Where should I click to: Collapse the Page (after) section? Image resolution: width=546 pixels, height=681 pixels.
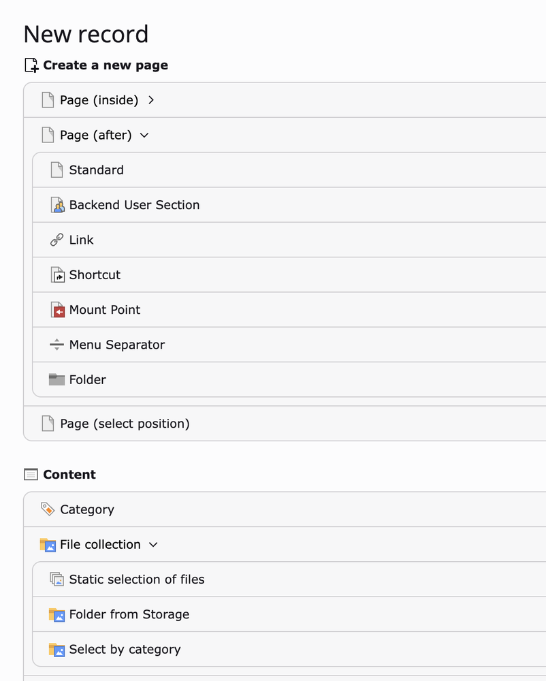tap(144, 136)
